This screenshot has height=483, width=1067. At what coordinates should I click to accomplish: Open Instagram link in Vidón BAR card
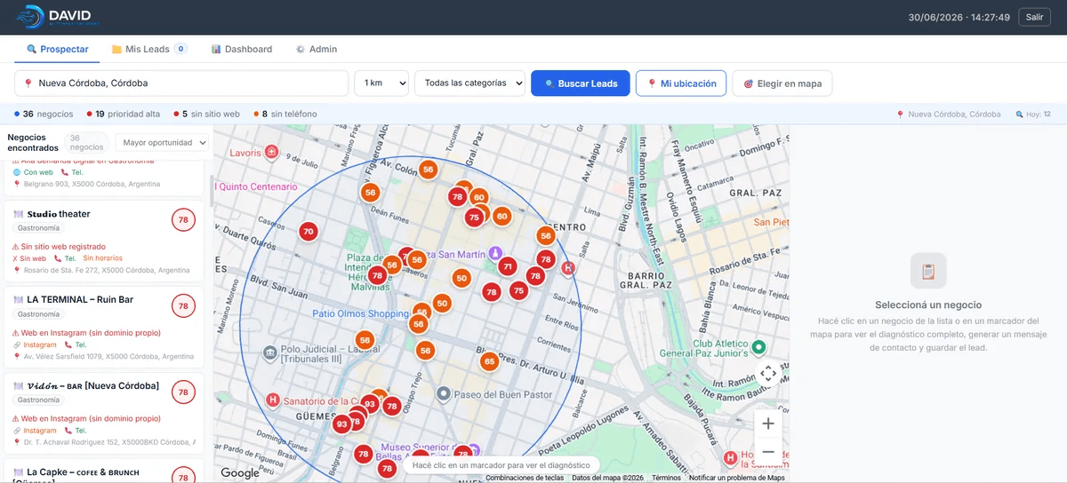pos(40,431)
